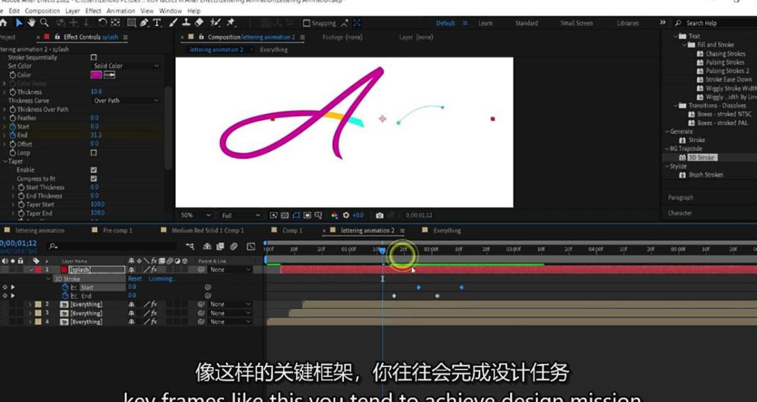Image resolution: width=757 pixels, height=402 pixels.
Task: Collapse the Fill and Stroke presets folder
Action: [684, 45]
